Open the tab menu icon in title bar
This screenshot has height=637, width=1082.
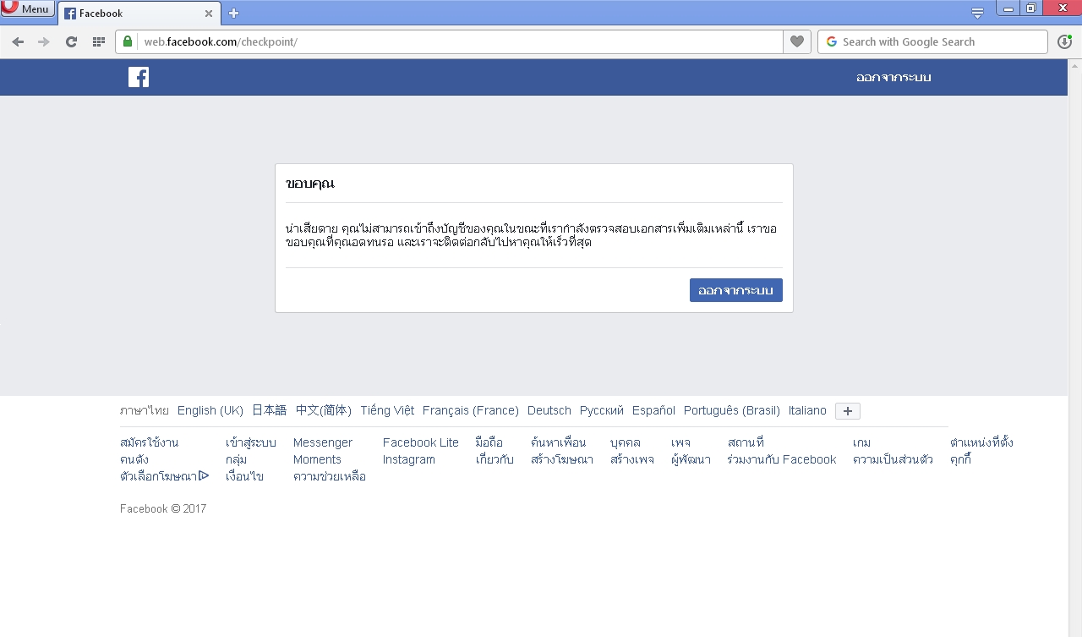977,13
